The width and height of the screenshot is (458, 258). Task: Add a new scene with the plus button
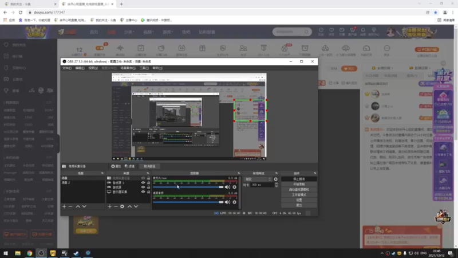tap(64, 206)
